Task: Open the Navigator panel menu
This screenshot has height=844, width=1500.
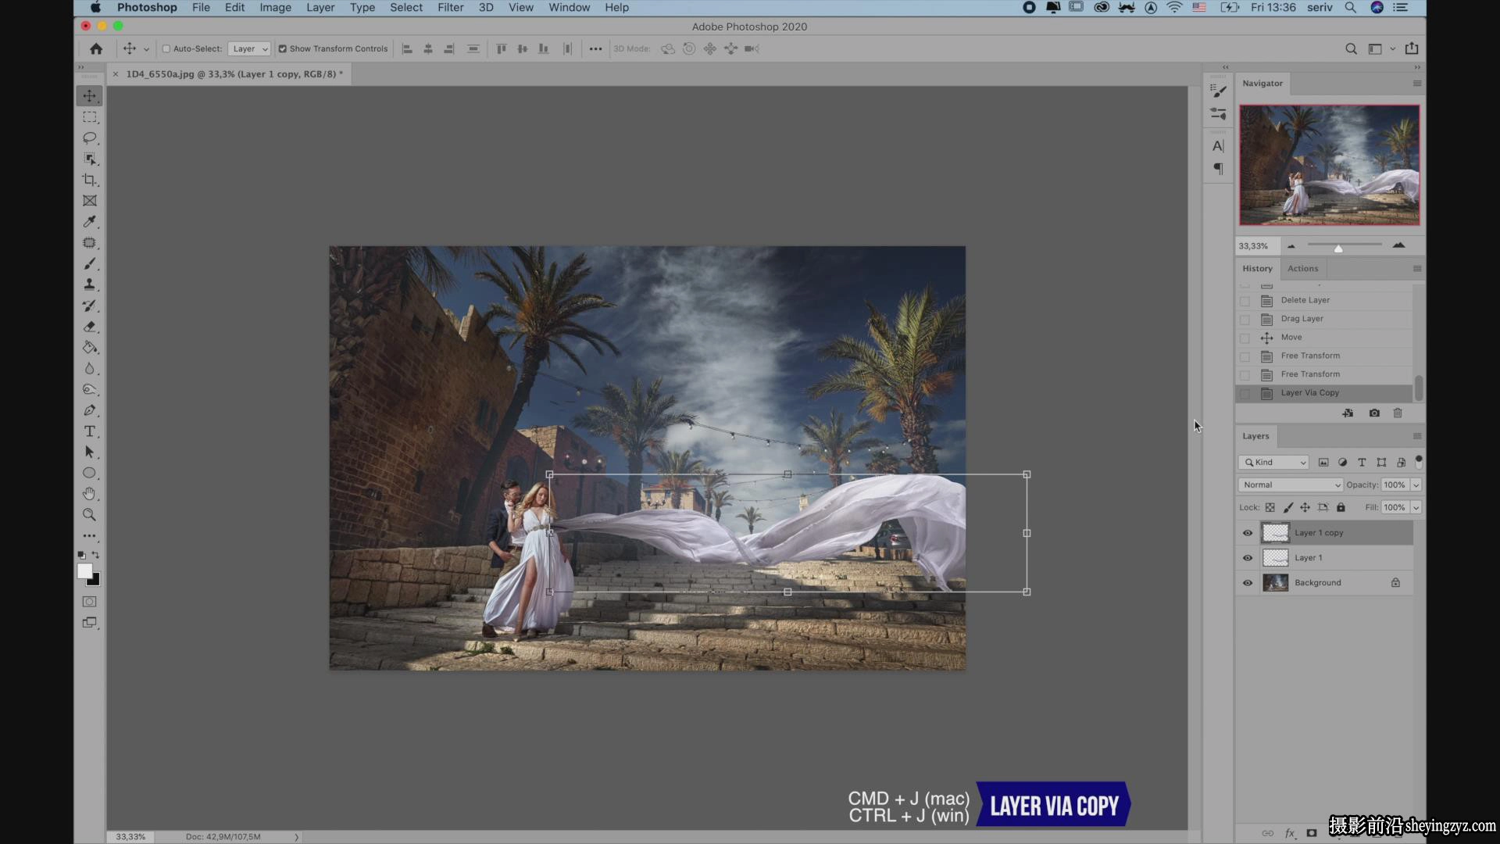Action: [1416, 84]
